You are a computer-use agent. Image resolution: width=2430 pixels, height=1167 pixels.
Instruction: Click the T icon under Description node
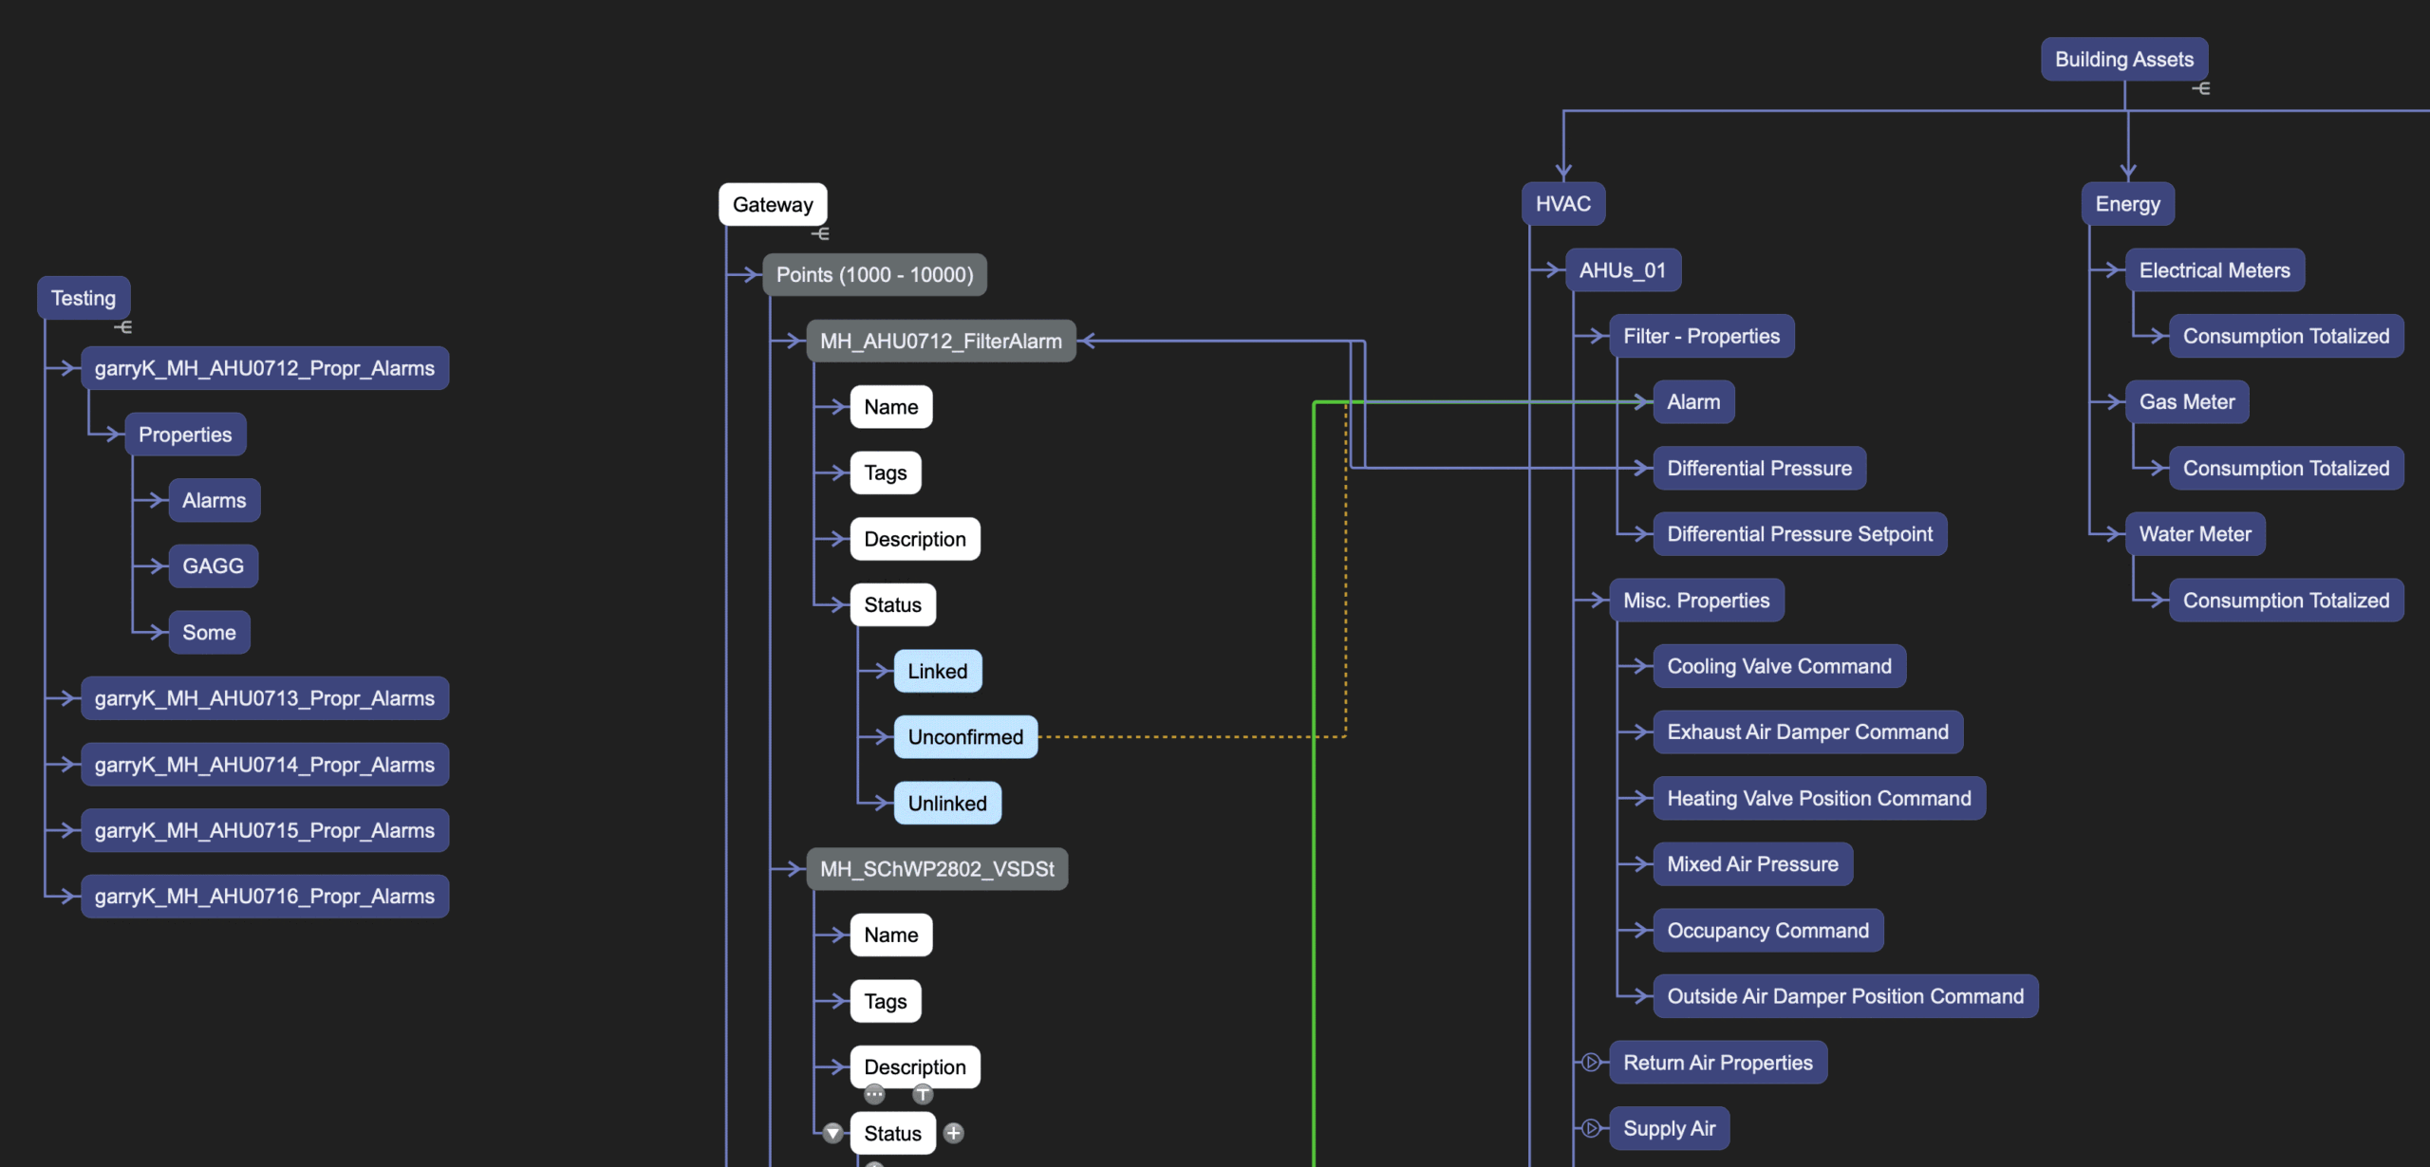(x=923, y=1095)
